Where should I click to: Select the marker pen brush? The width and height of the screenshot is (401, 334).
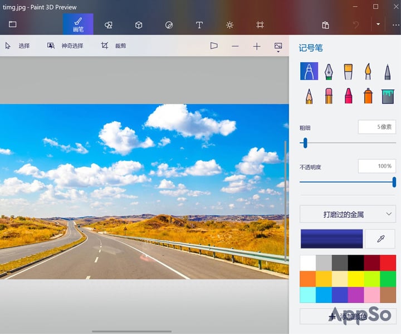point(309,71)
